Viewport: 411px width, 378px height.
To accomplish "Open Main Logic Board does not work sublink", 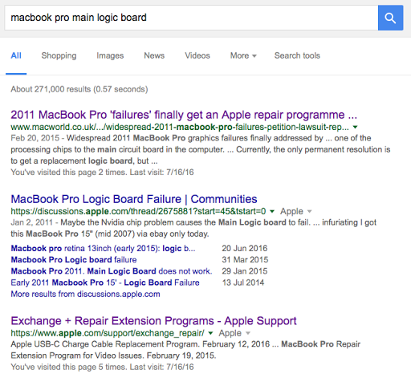I will 112,271.
